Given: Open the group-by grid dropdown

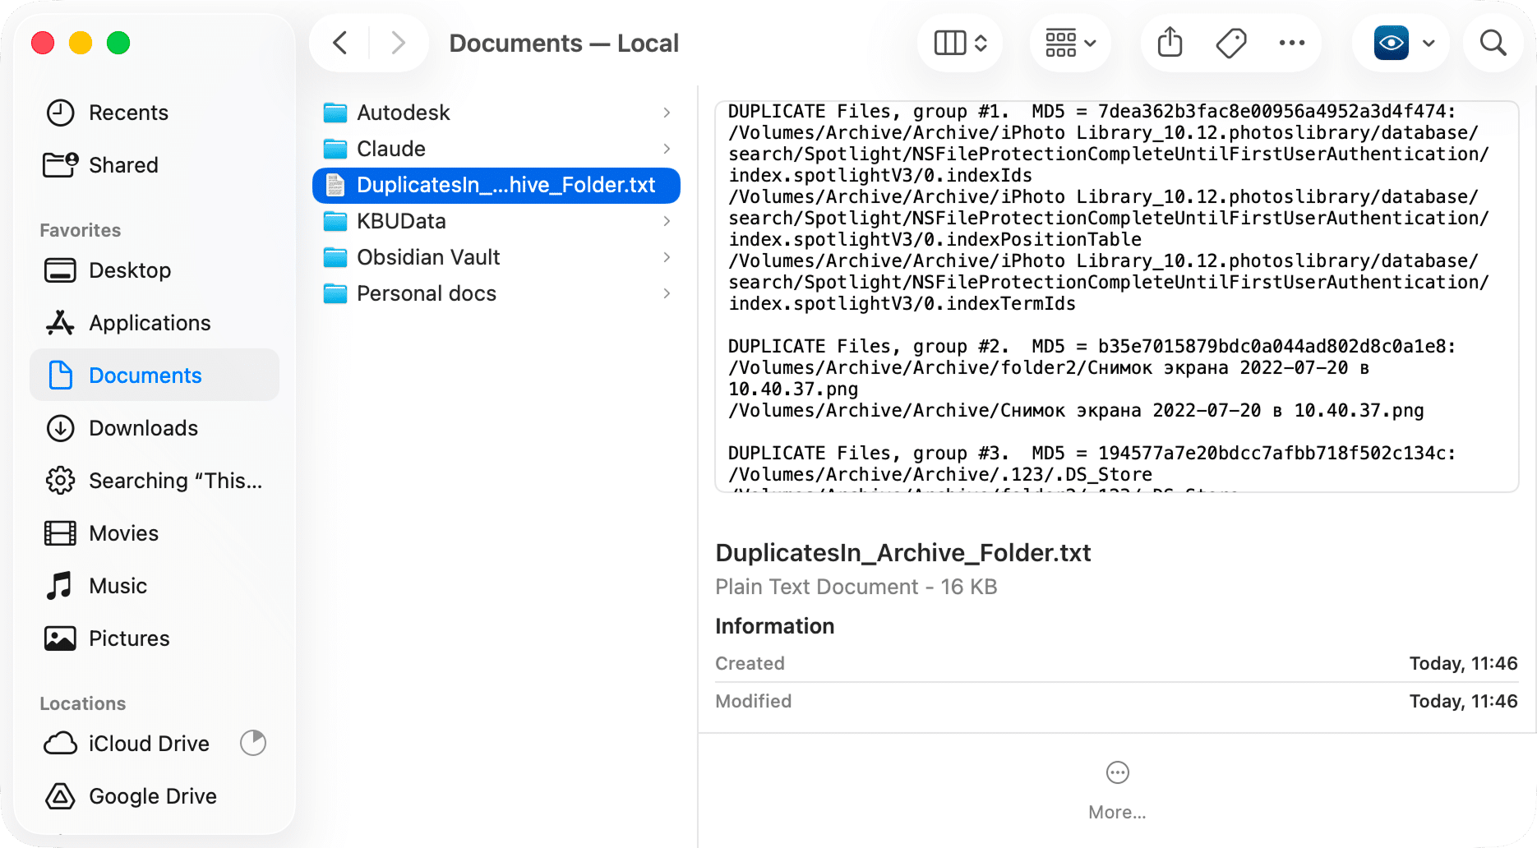Looking at the screenshot, I should pos(1070,43).
